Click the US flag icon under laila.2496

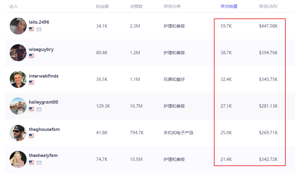(x=31, y=29)
